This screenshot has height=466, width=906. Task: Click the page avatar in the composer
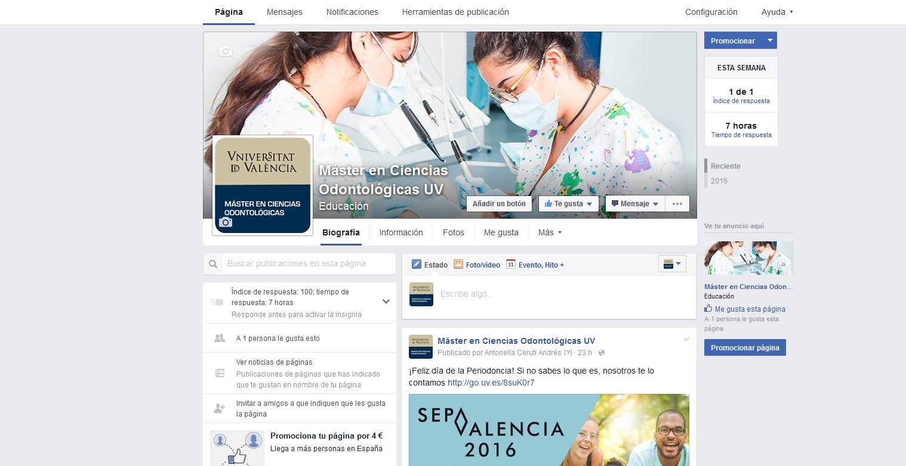click(421, 294)
